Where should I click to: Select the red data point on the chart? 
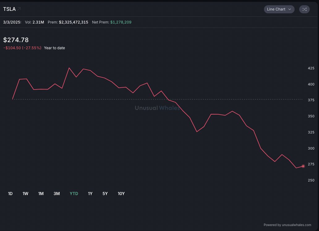303,166
